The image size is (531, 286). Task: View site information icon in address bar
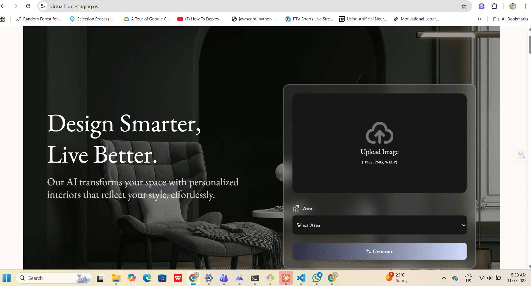tap(43, 6)
